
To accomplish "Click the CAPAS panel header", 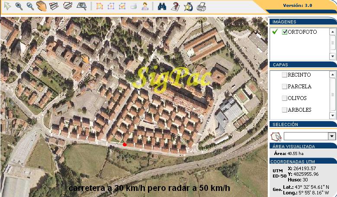I will pos(302,65).
